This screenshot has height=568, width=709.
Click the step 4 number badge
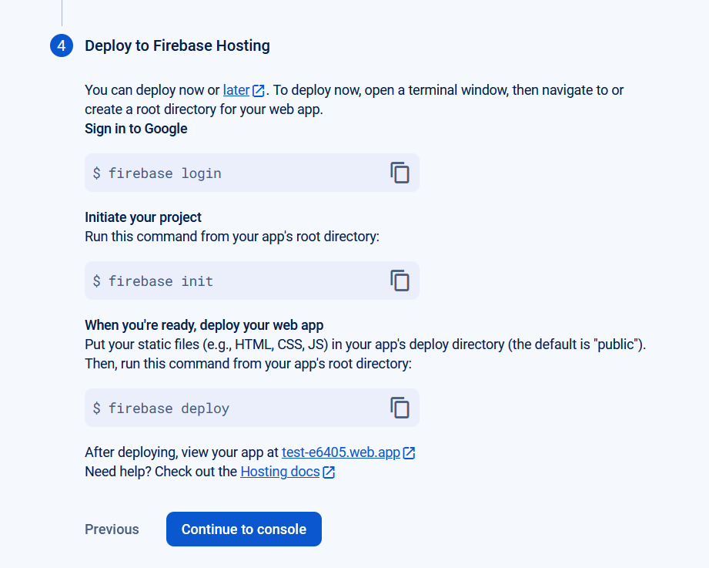(x=62, y=45)
